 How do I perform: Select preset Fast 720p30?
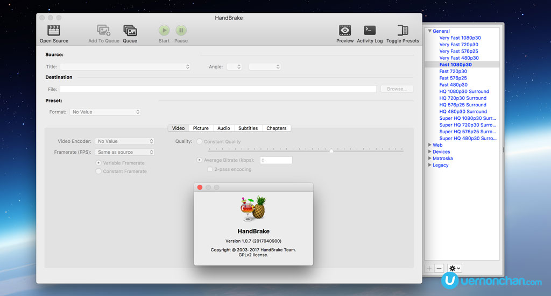tap(453, 71)
